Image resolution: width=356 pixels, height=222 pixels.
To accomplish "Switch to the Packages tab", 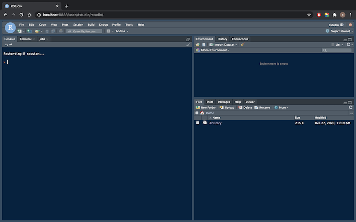I will coord(224,102).
